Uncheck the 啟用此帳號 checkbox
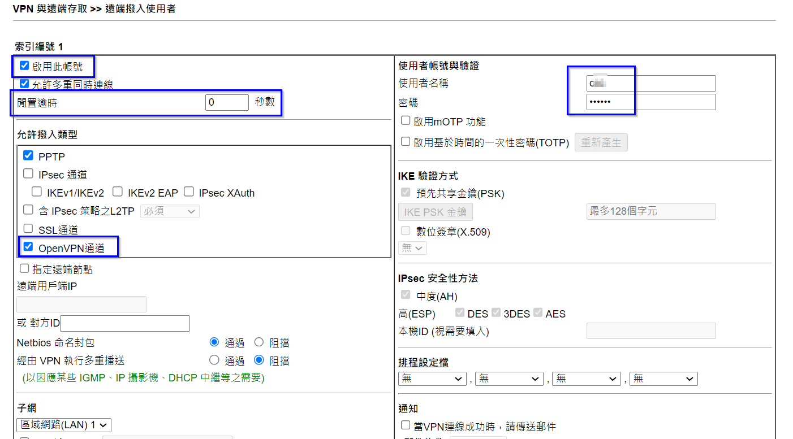This screenshot has height=439, width=793. coord(24,66)
